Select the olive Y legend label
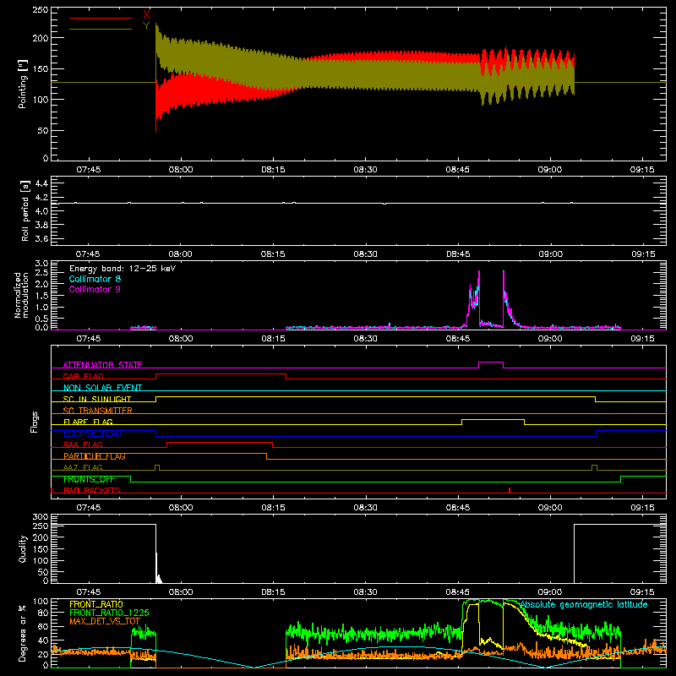676x676 pixels. 146,26
